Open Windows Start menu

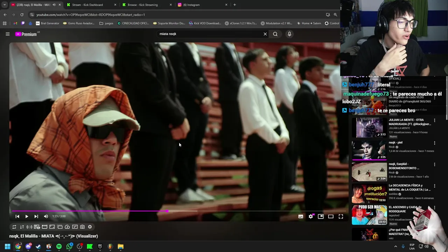7,246
